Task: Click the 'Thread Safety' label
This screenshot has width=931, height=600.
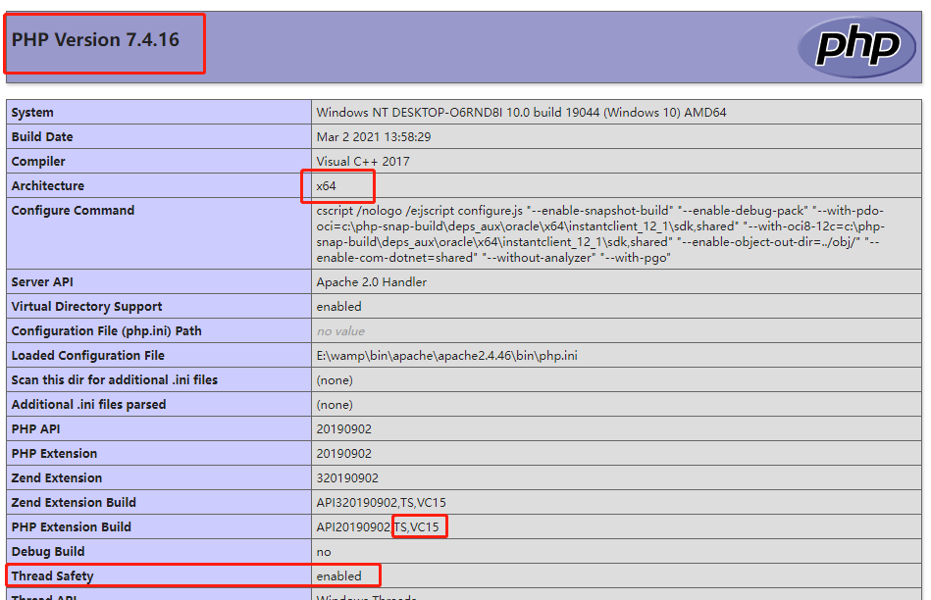Action: [x=52, y=575]
